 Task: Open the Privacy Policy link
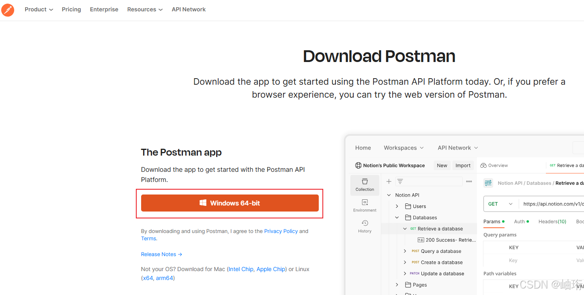click(x=281, y=231)
